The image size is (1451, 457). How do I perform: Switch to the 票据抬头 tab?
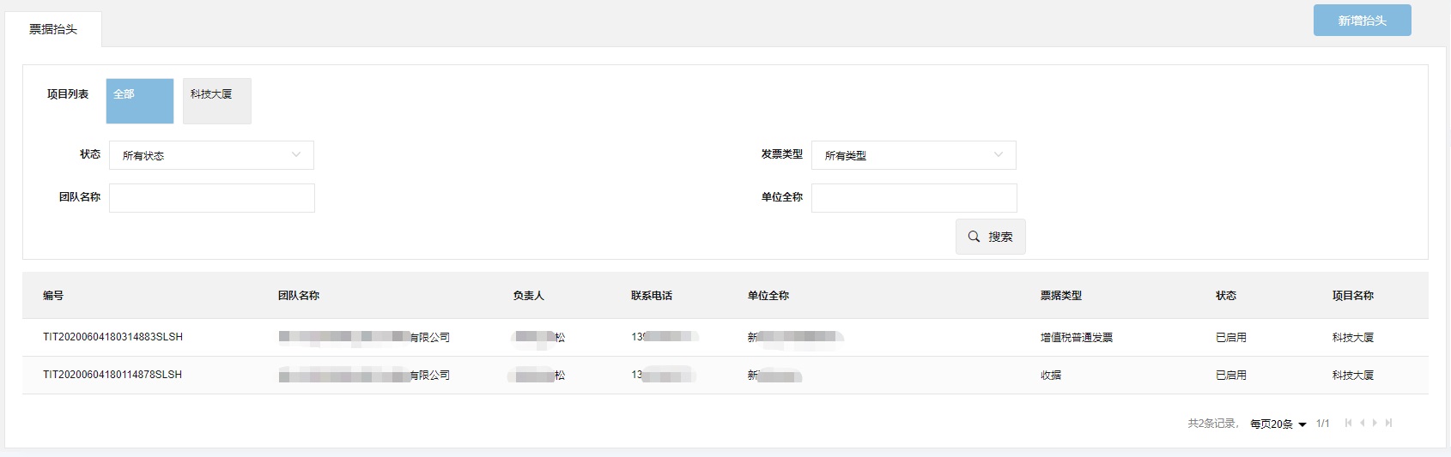click(x=53, y=29)
